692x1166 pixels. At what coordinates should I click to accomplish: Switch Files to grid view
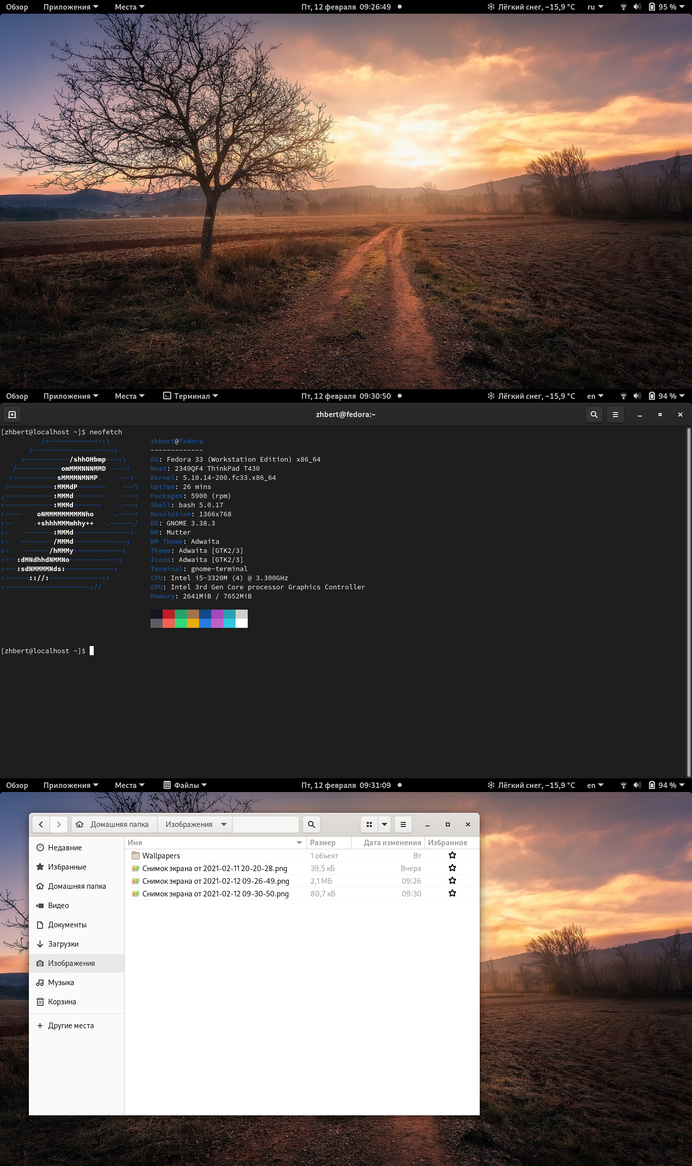click(369, 824)
